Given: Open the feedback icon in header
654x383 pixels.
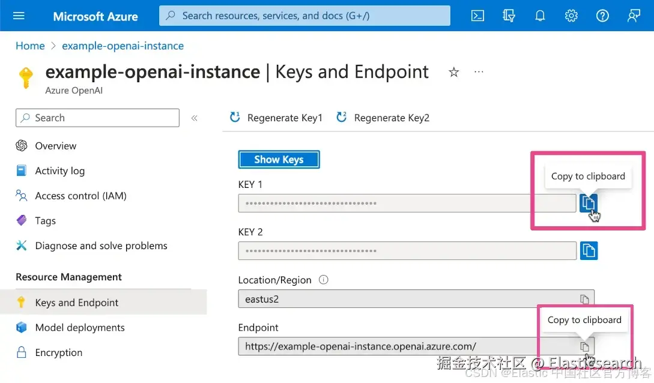Looking at the screenshot, I should 634,16.
